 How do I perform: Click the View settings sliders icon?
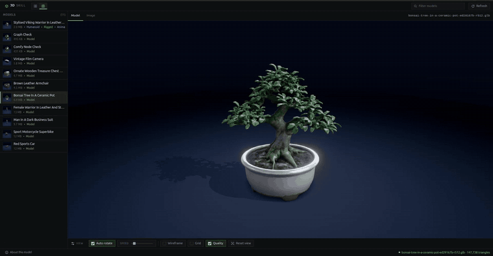[x=73, y=244]
